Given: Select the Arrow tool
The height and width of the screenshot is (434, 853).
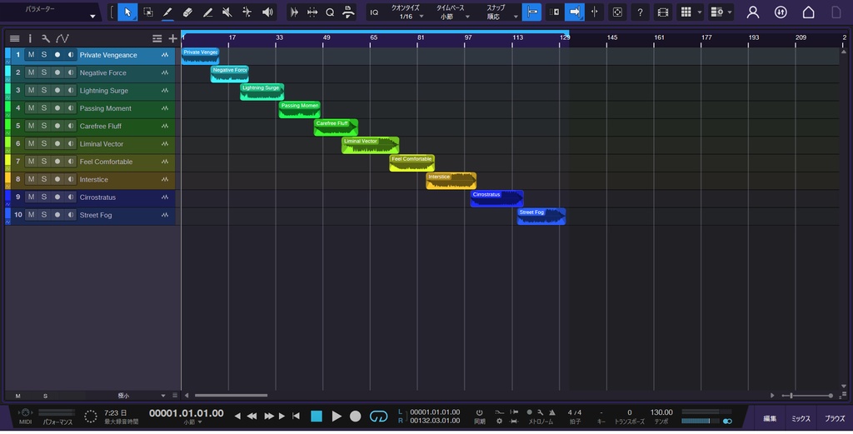Looking at the screenshot, I should click(127, 12).
